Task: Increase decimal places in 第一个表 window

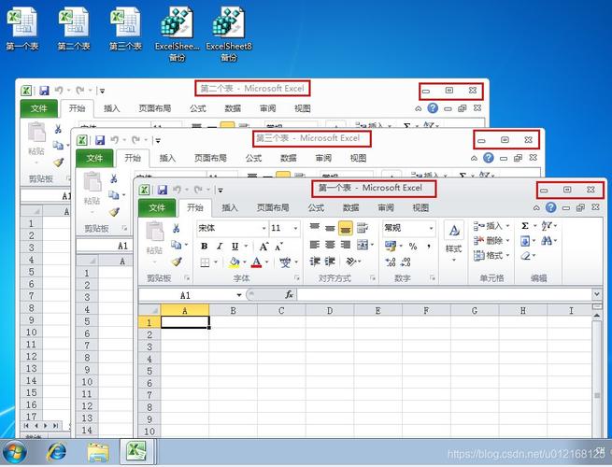Action: pos(391,262)
